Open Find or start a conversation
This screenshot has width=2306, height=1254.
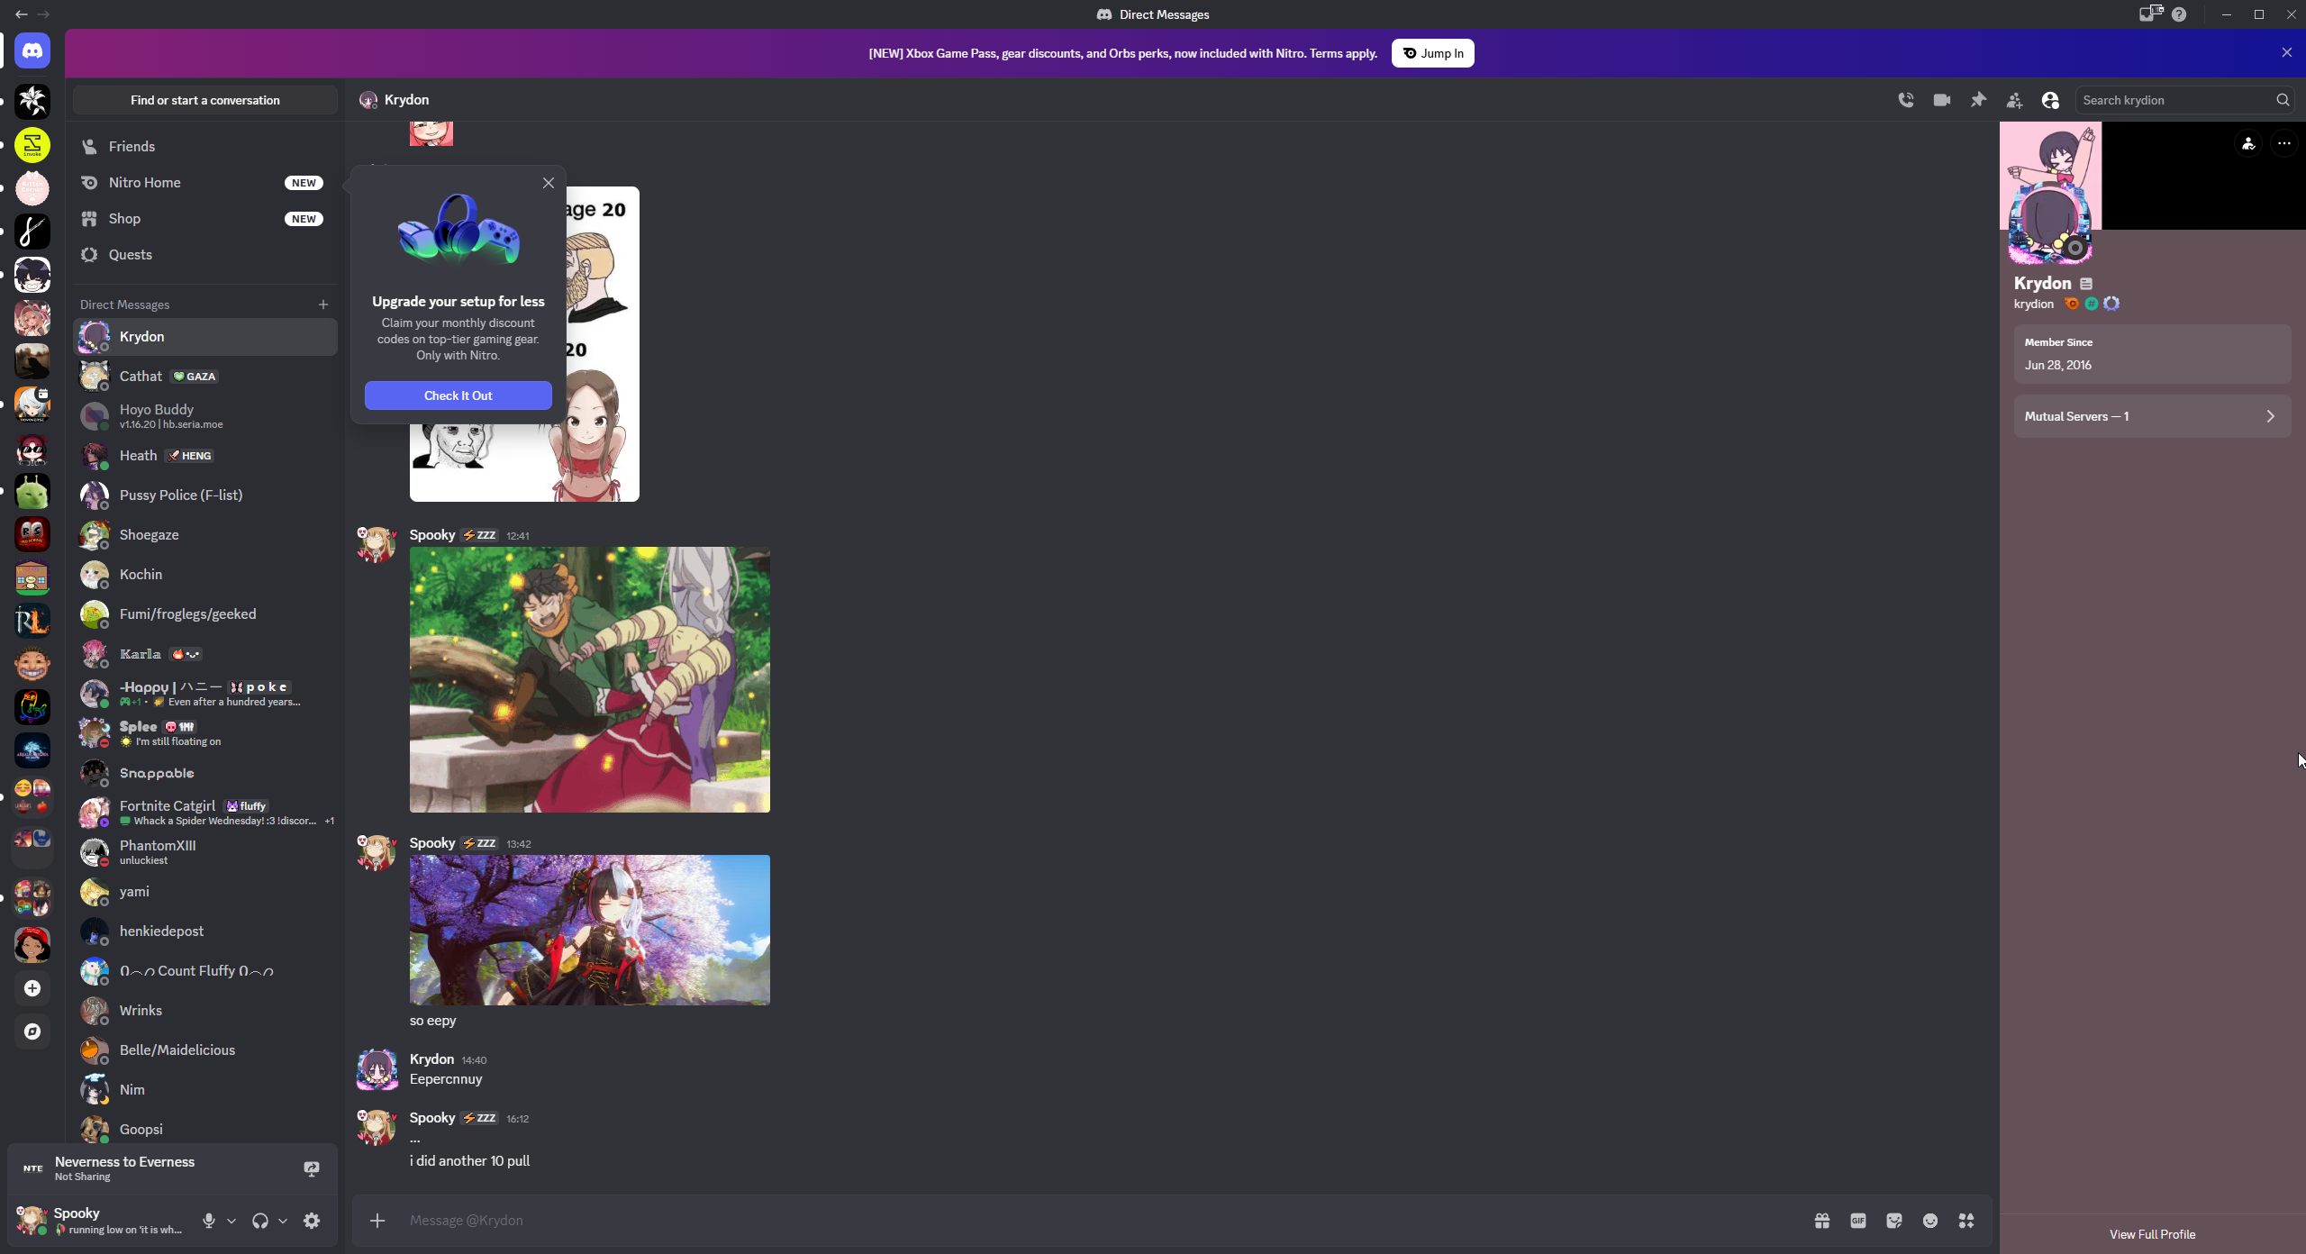pyautogui.click(x=205, y=100)
